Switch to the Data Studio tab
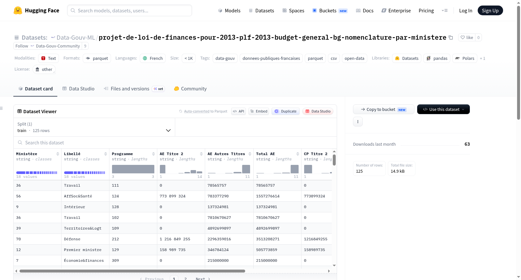The width and height of the screenshot is (521, 280). (78, 88)
